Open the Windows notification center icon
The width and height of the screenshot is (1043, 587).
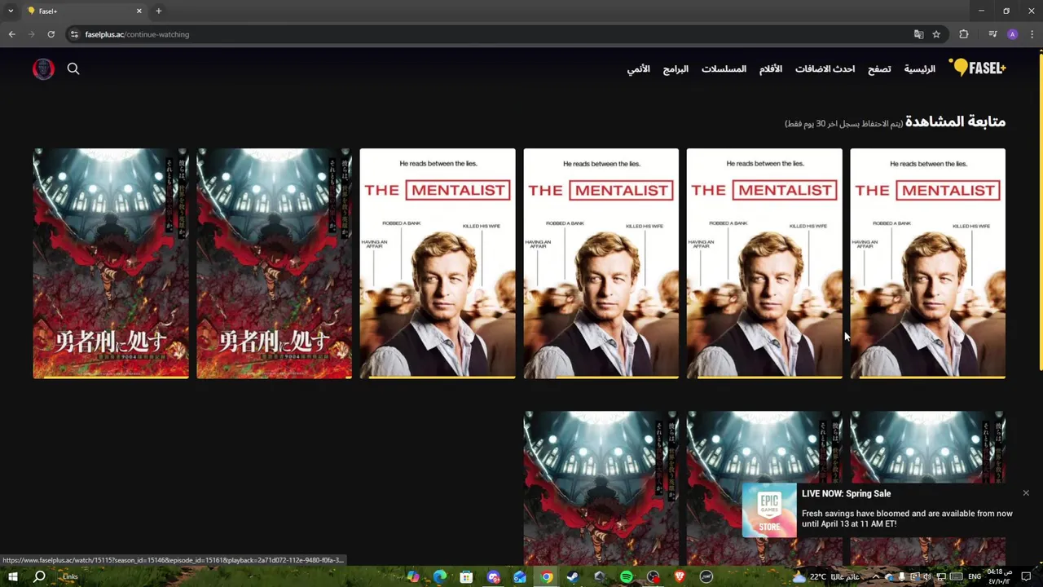point(1026,577)
